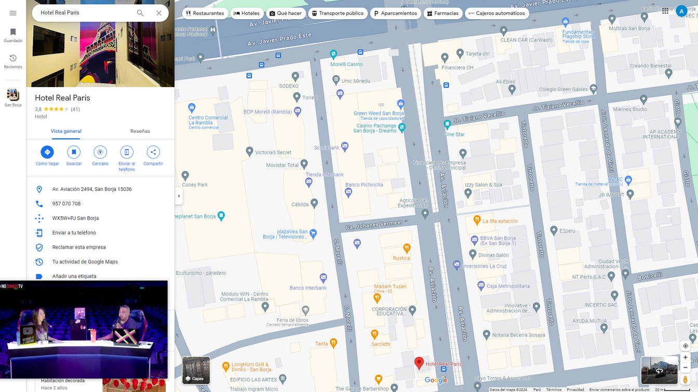Open Recientes history
This screenshot has width=698, height=392.
coord(13,61)
